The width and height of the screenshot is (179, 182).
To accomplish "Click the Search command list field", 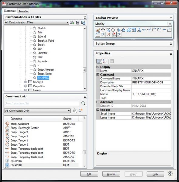I will [x=42, y=103].
